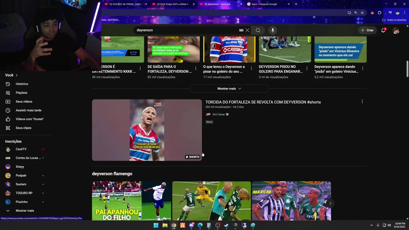
Task: Show hidden system tray icons
Action: (x=371, y=225)
